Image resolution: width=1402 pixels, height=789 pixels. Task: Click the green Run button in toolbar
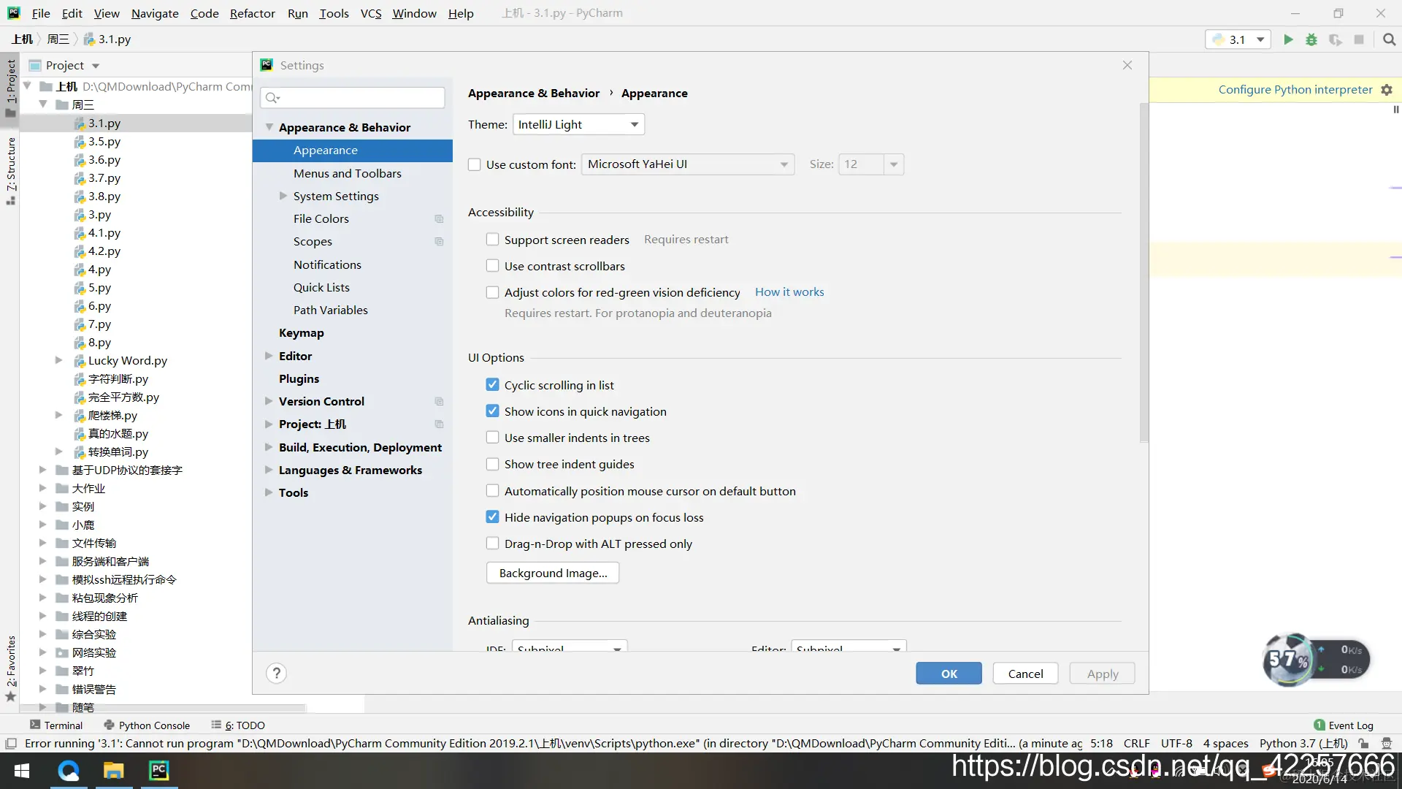point(1288,39)
